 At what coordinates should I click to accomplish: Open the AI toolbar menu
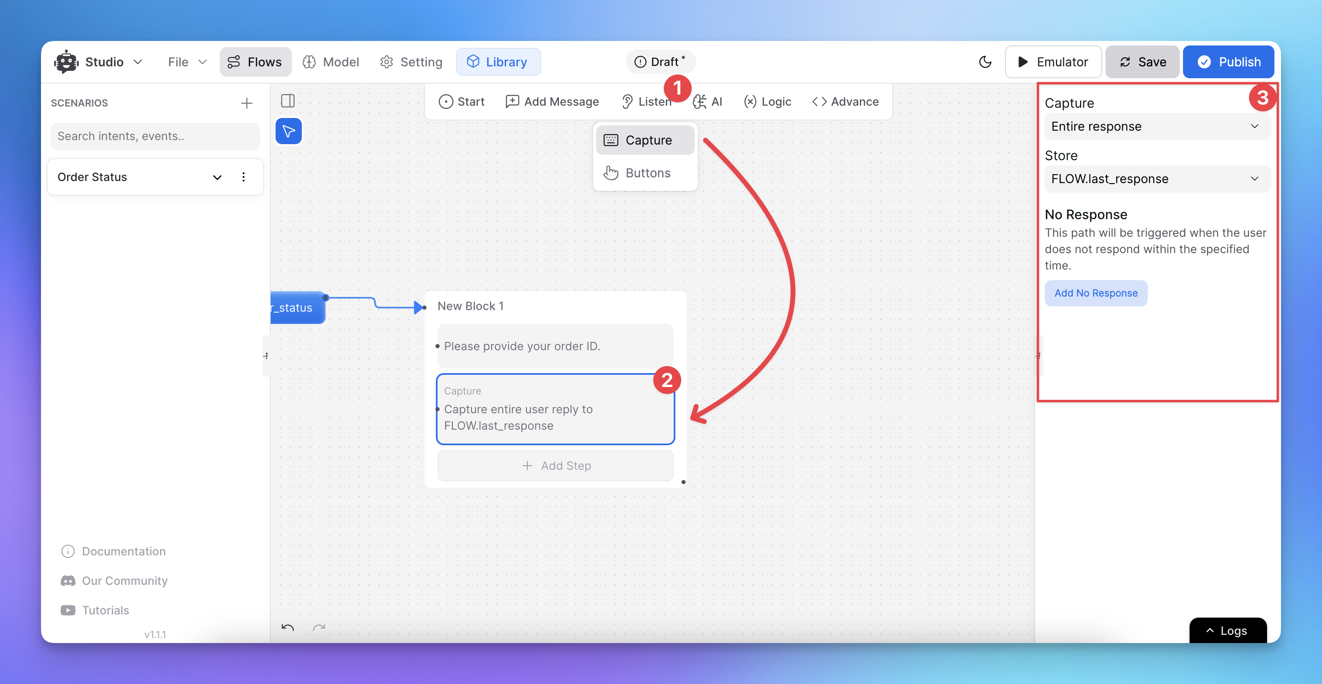[708, 102]
